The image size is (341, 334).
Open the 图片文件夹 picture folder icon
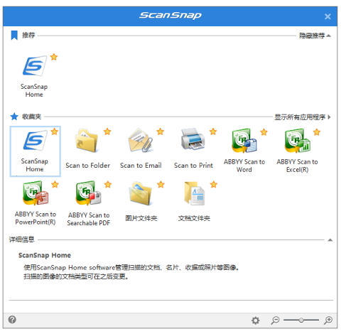coord(141,201)
